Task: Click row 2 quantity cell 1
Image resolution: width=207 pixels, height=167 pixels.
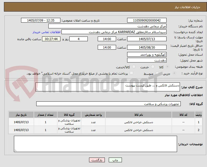Action: (45, 130)
